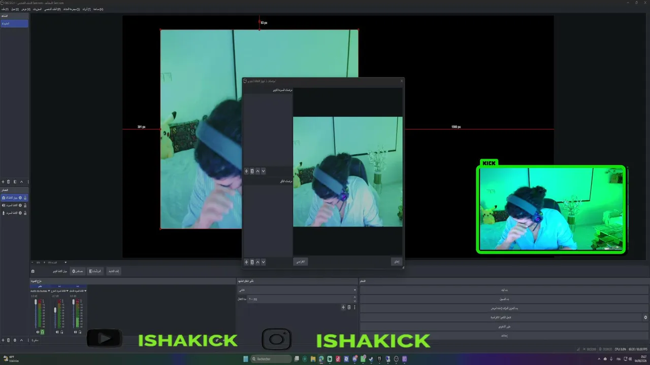The height and width of the screenshot is (365, 650).
Task: Hide the video capture device source
Action: [x=20, y=198]
